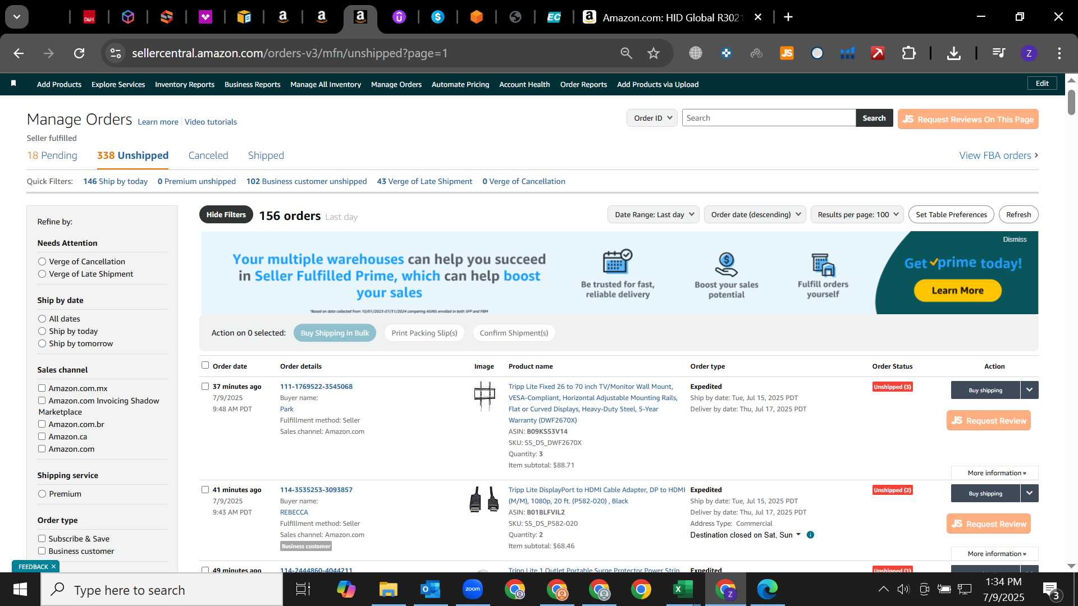Open the media control icon in browser toolbar

(998, 53)
